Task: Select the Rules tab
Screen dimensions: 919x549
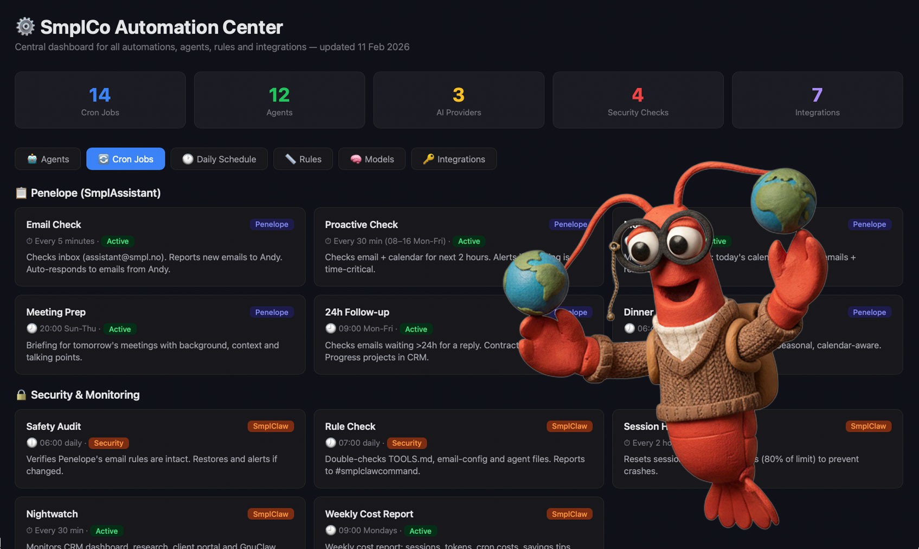Action: coord(303,159)
